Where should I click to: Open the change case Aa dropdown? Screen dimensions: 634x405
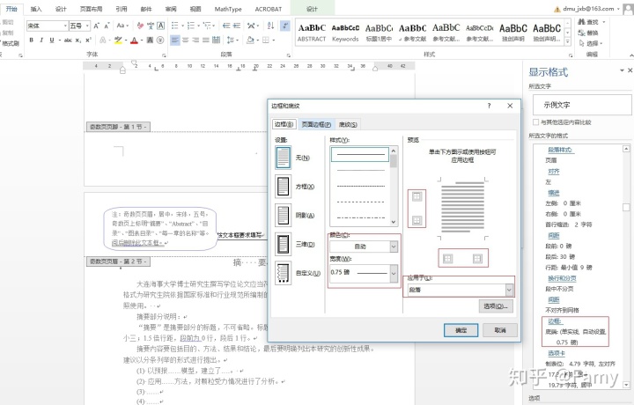coord(122,26)
